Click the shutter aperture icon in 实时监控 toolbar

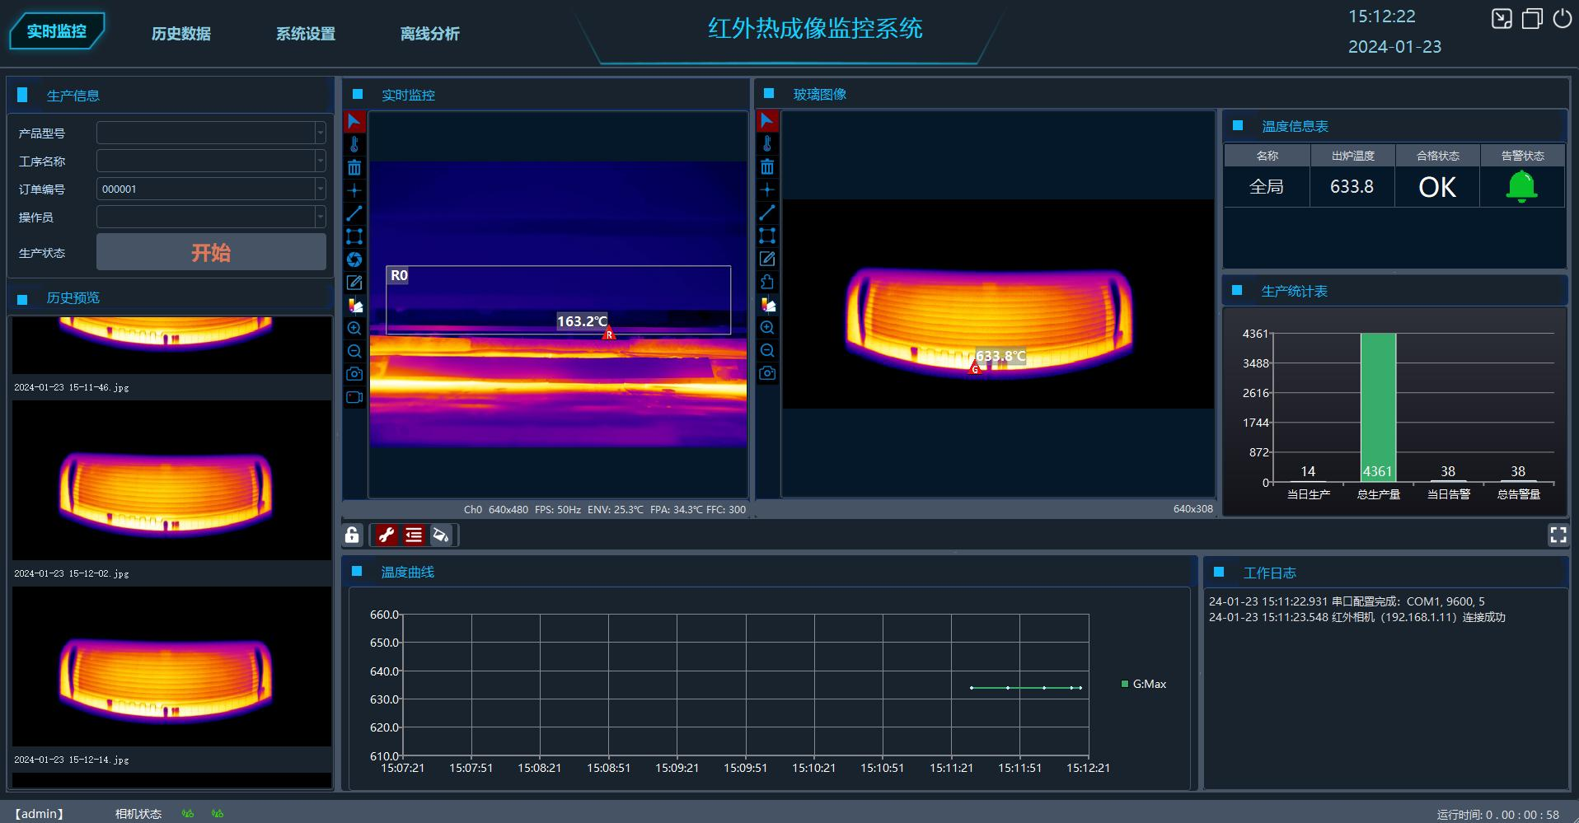point(354,260)
